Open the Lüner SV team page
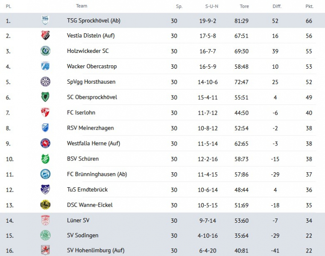This screenshot has width=325, height=256. point(78,220)
